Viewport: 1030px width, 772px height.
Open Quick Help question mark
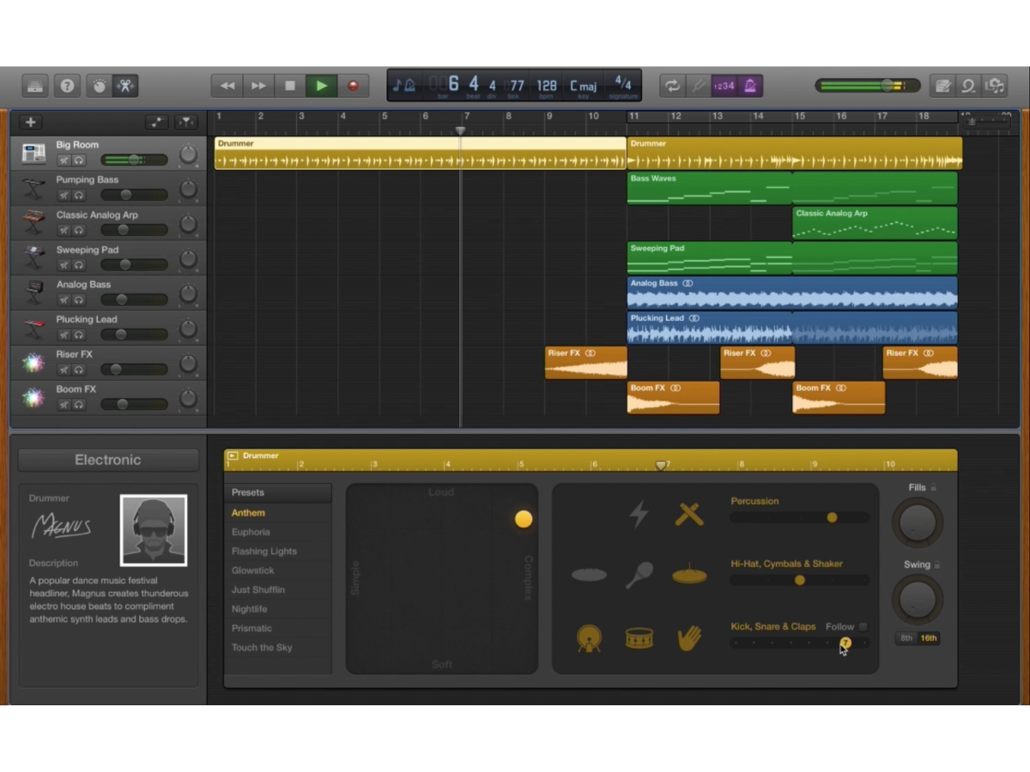click(67, 86)
